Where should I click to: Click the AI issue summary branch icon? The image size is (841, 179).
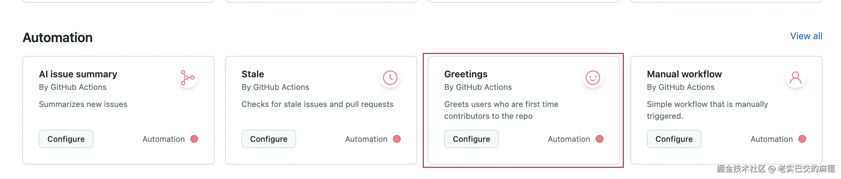pos(188,78)
